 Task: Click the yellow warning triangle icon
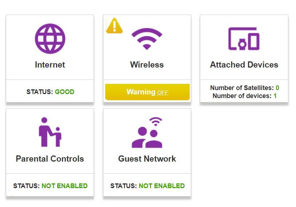tap(114, 26)
